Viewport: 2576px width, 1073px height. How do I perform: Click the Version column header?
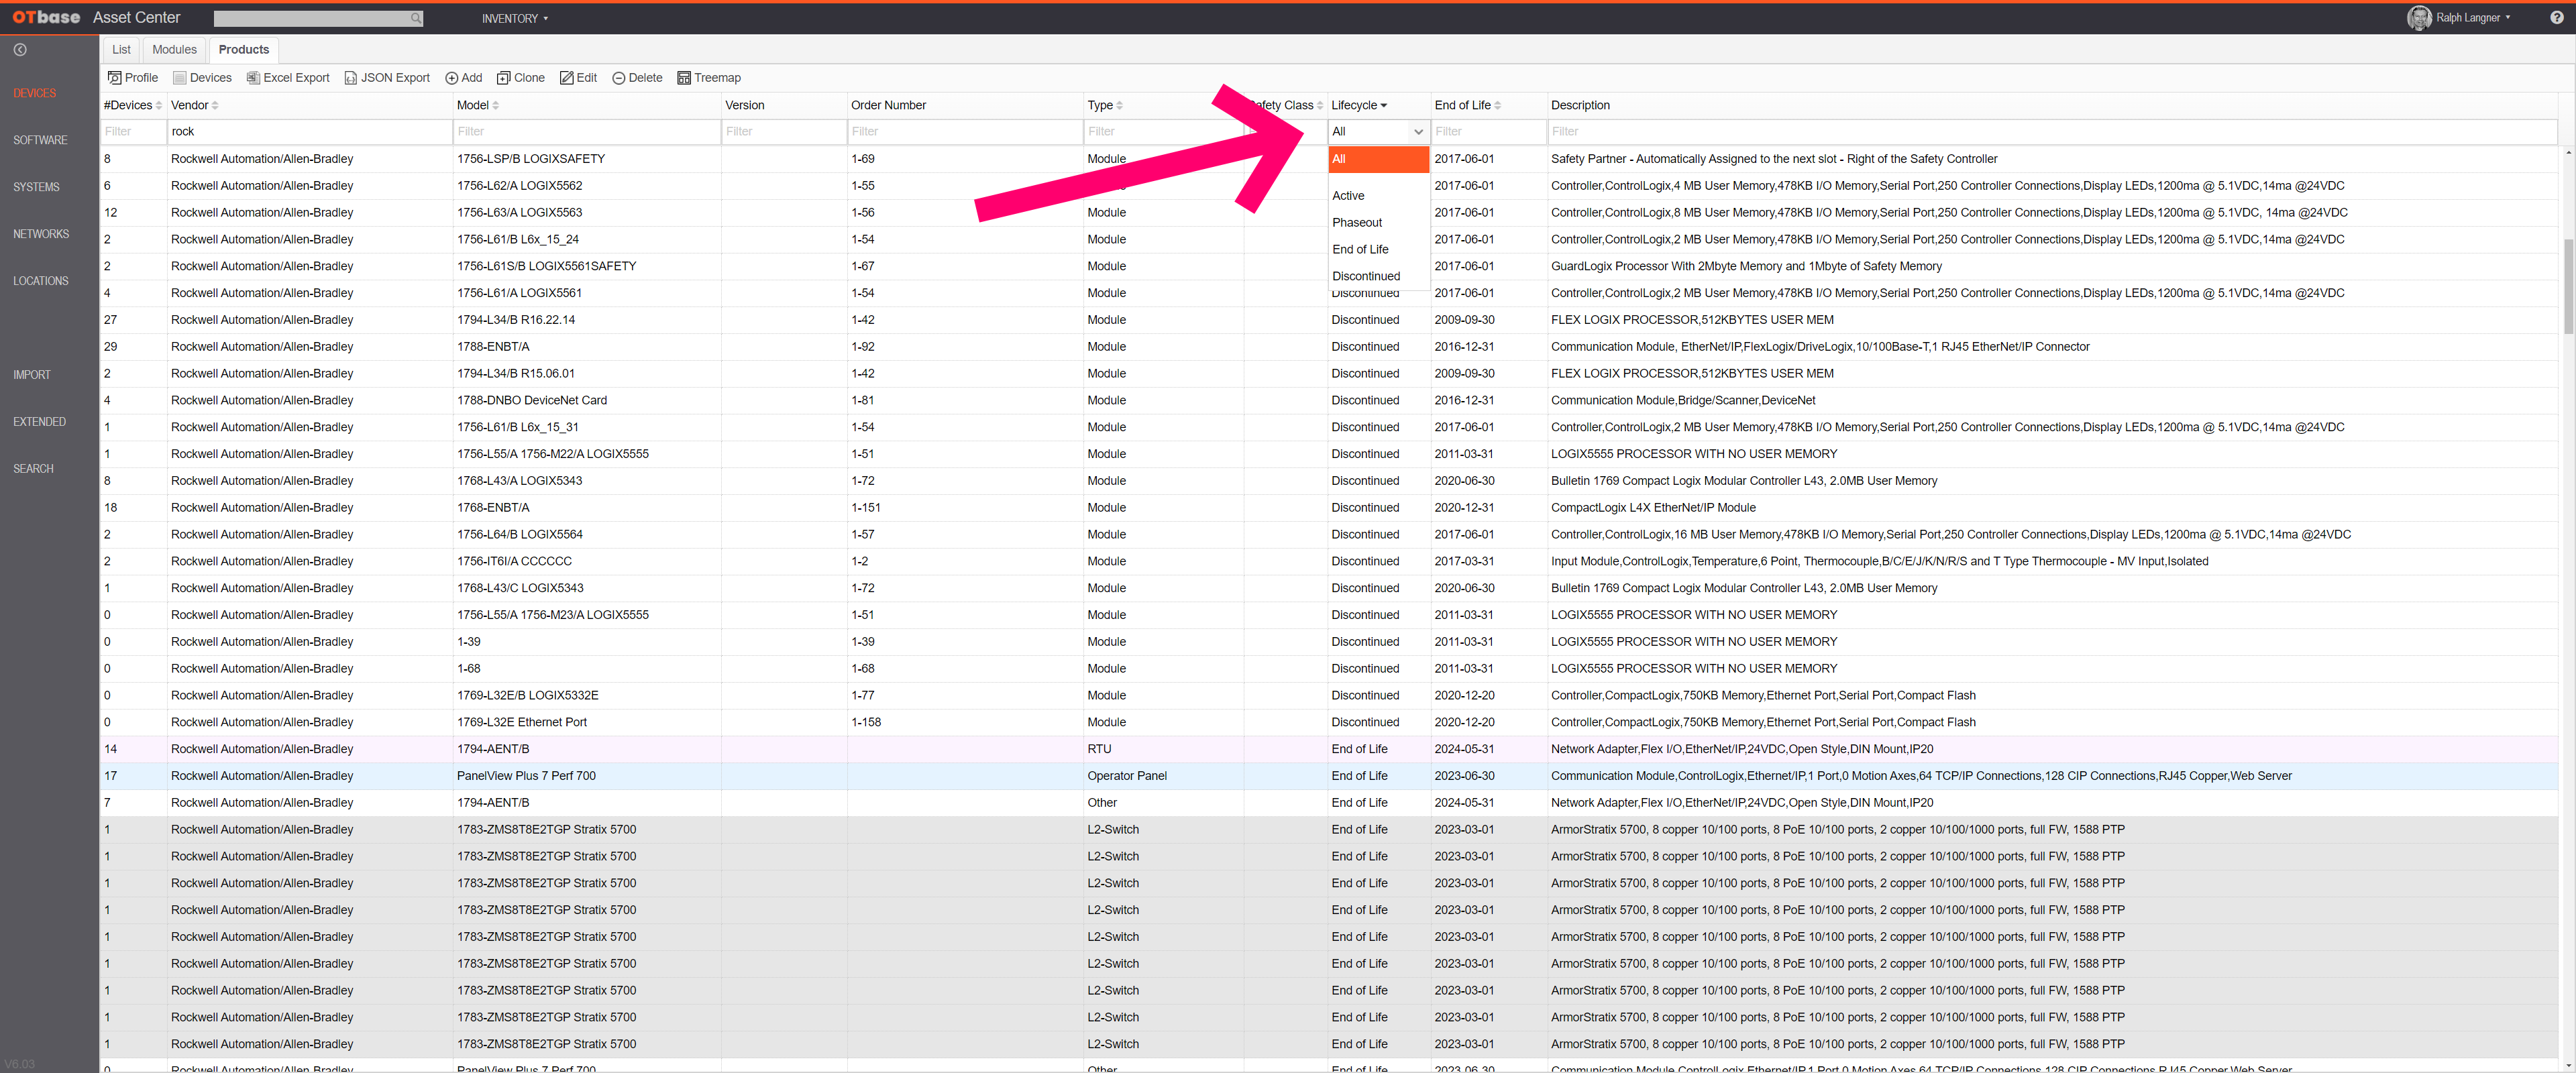tap(744, 105)
